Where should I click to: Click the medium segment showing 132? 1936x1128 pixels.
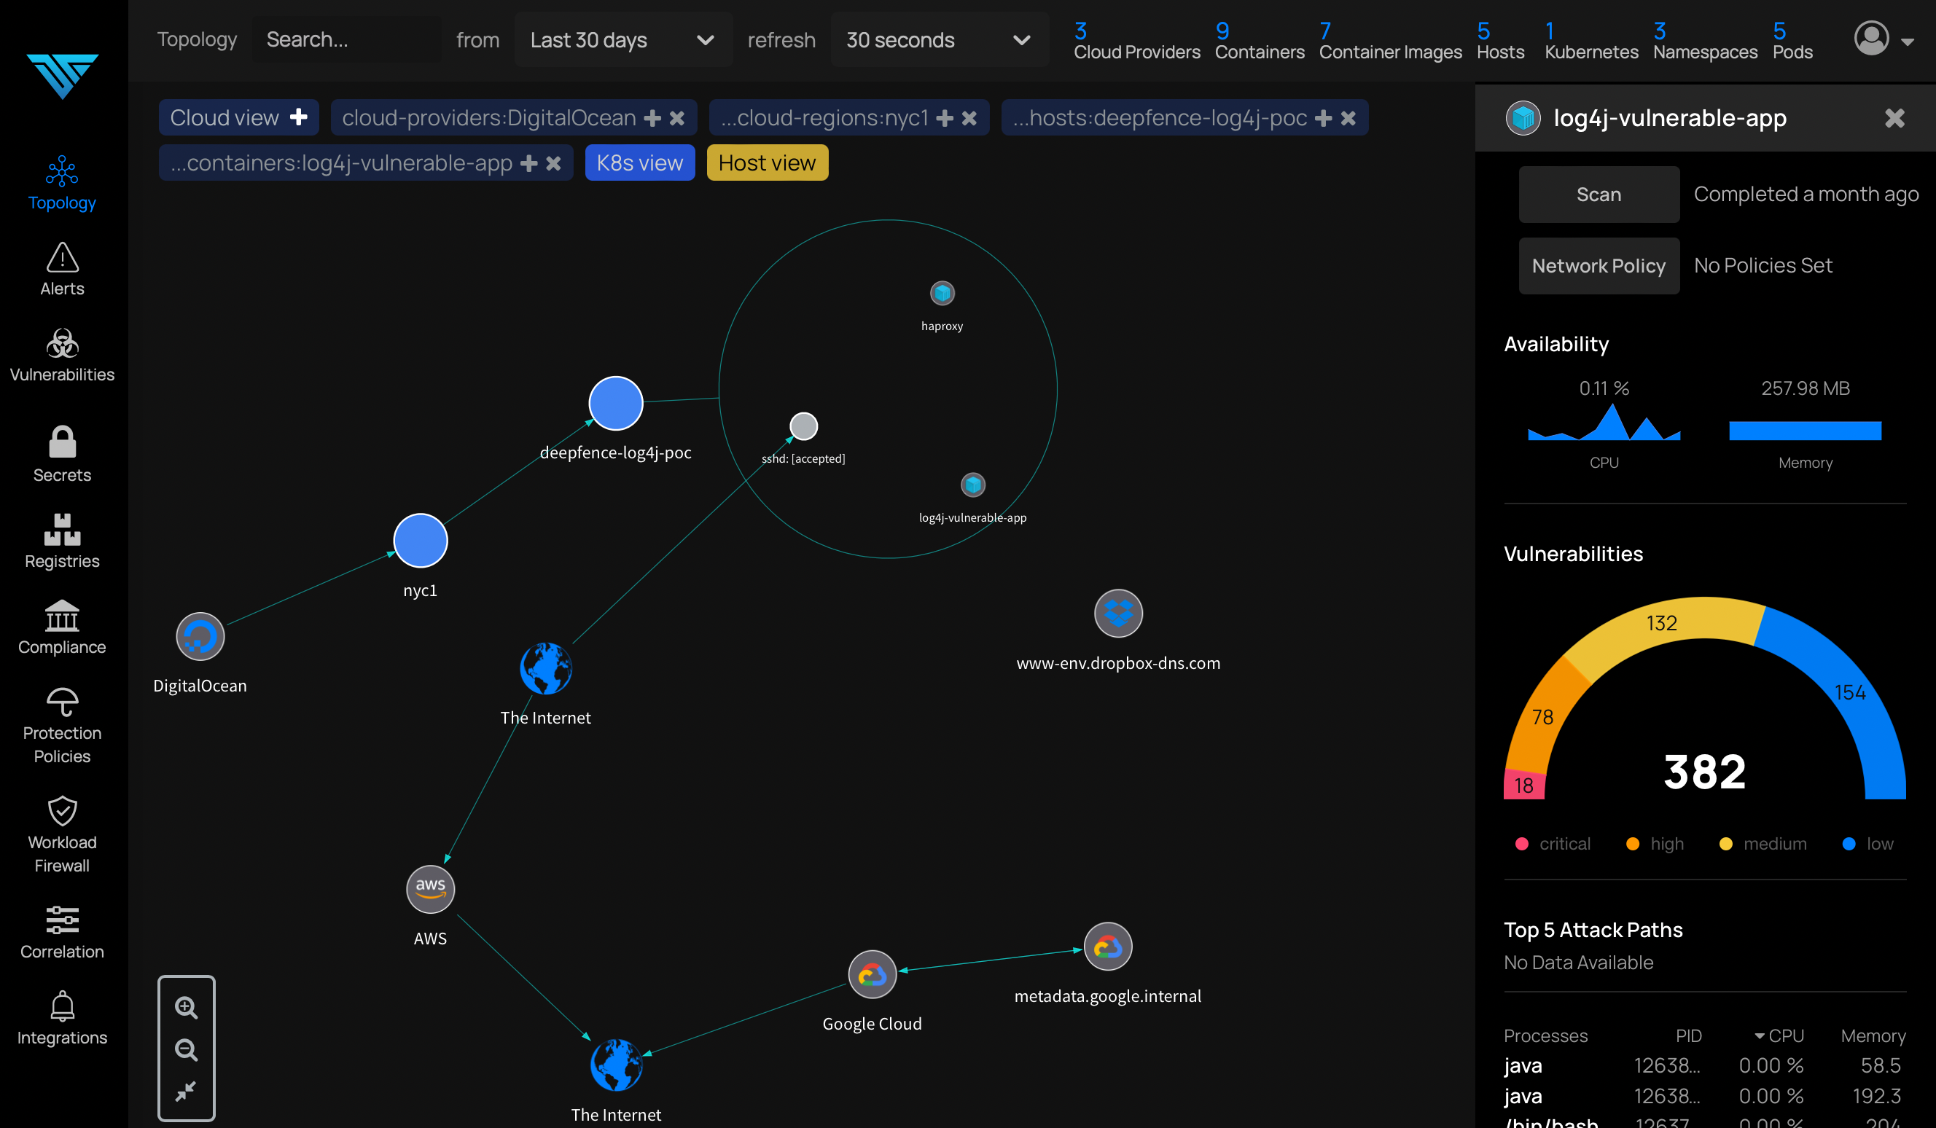[1661, 623]
